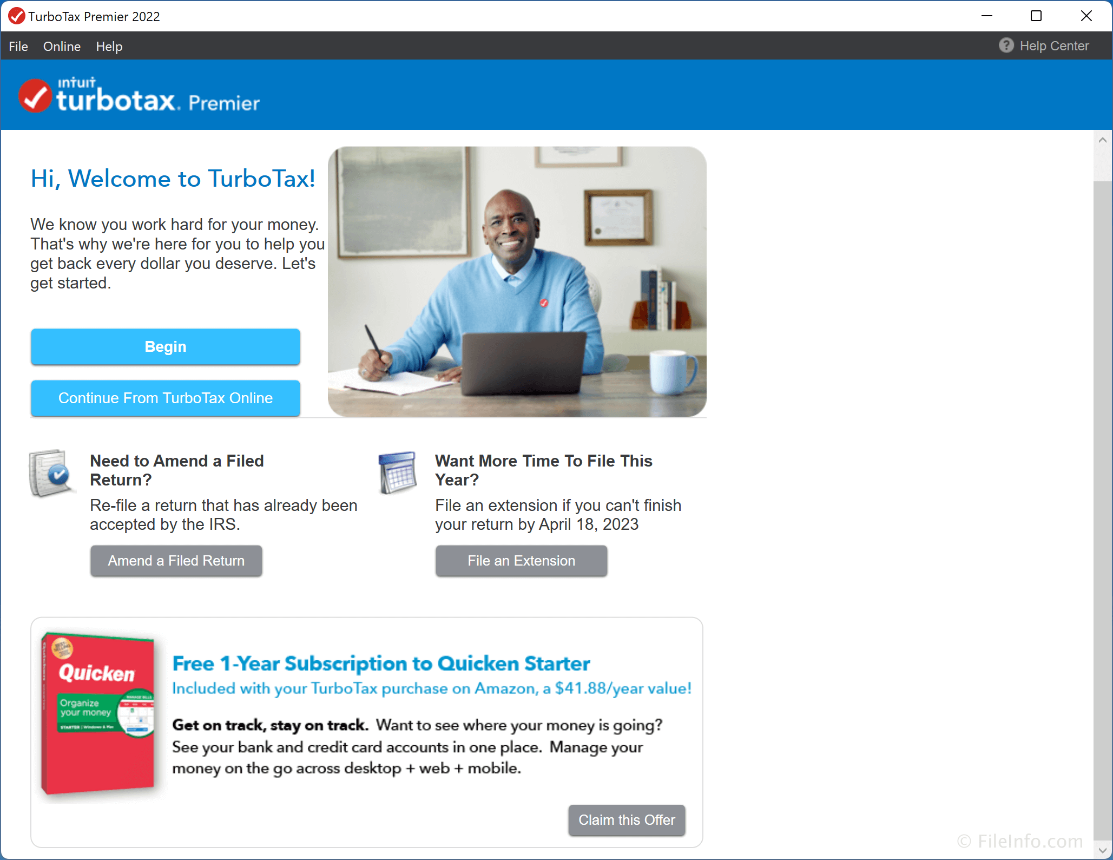1113x860 pixels.
Task: Click the Begin button to start filing
Action: pos(166,347)
